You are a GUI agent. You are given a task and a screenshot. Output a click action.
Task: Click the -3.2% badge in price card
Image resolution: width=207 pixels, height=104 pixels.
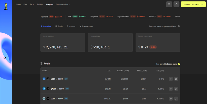coord(153,47)
